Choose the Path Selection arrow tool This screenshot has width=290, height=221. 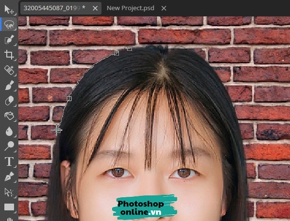point(9,192)
